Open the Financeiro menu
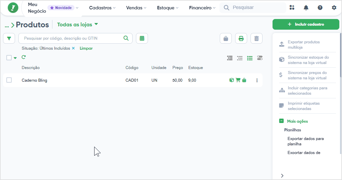 coord(202,8)
